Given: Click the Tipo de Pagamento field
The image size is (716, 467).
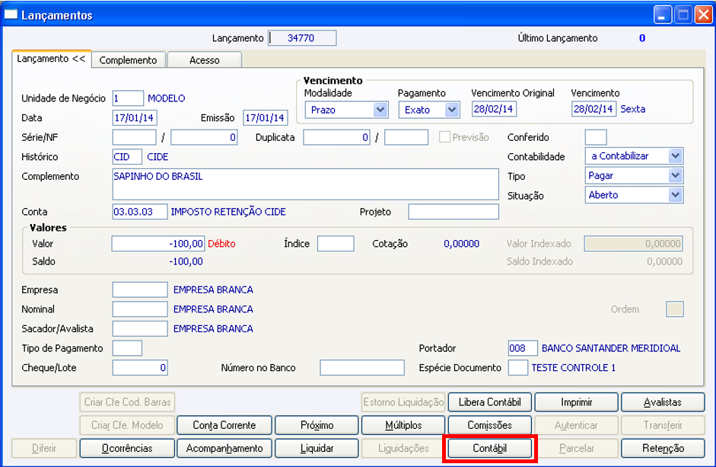Looking at the screenshot, I should coord(127,348).
